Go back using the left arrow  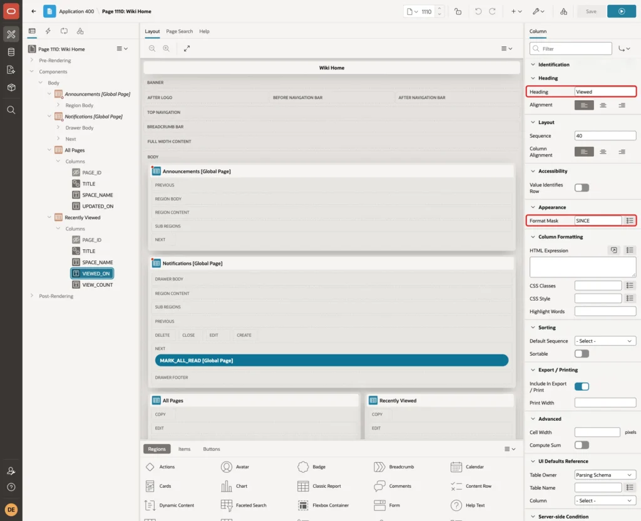click(34, 11)
